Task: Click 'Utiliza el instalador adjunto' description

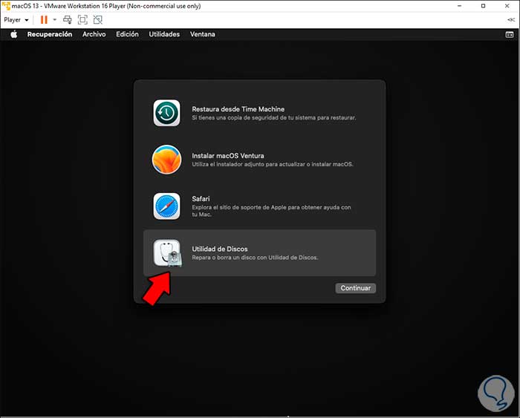Action: click(x=273, y=164)
